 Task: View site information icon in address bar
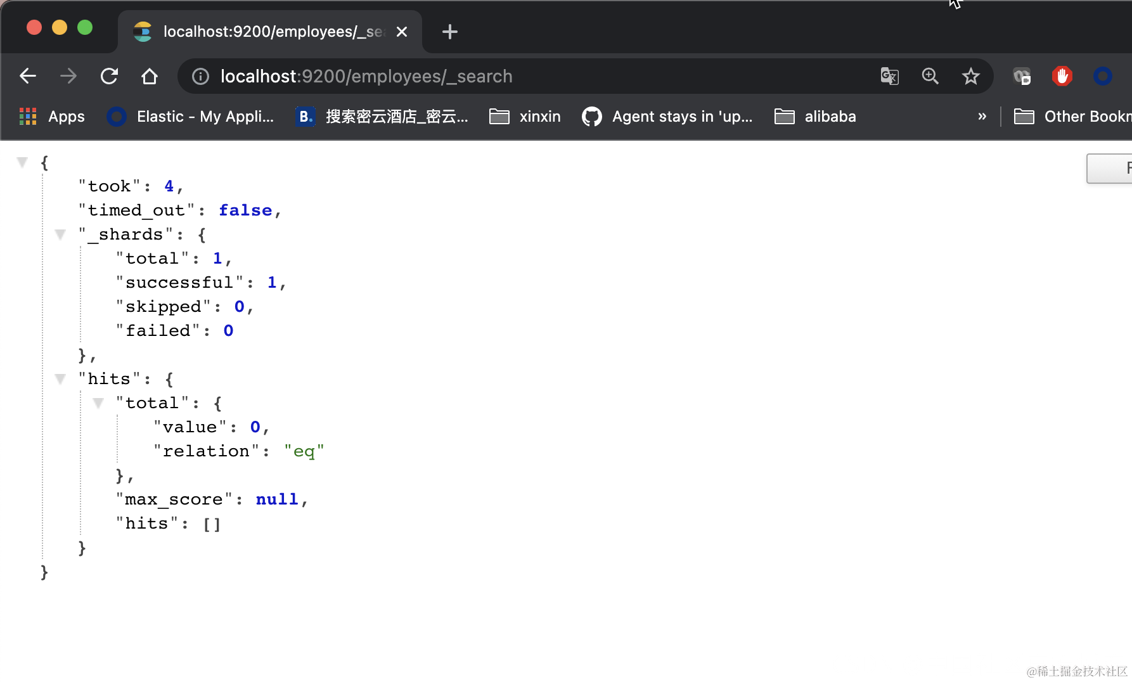[200, 77]
